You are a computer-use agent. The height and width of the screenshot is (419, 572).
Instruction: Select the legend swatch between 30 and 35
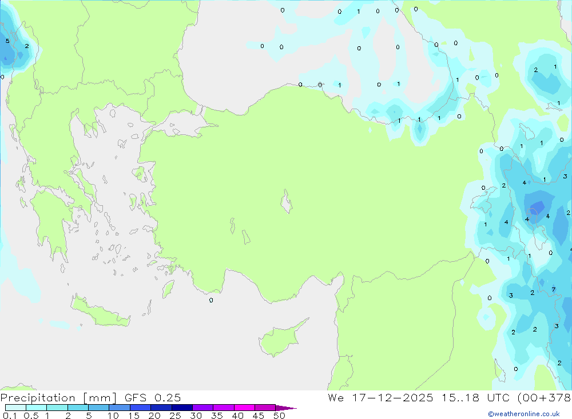click(202, 408)
